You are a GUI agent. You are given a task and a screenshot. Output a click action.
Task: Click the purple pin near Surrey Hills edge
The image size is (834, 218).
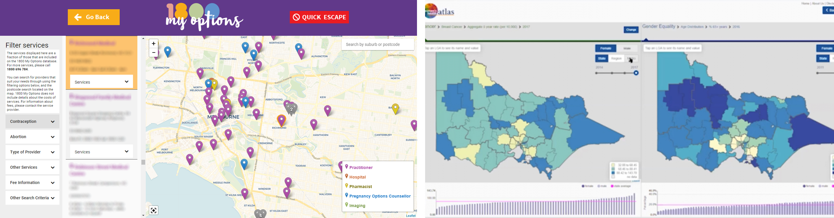click(414, 125)
